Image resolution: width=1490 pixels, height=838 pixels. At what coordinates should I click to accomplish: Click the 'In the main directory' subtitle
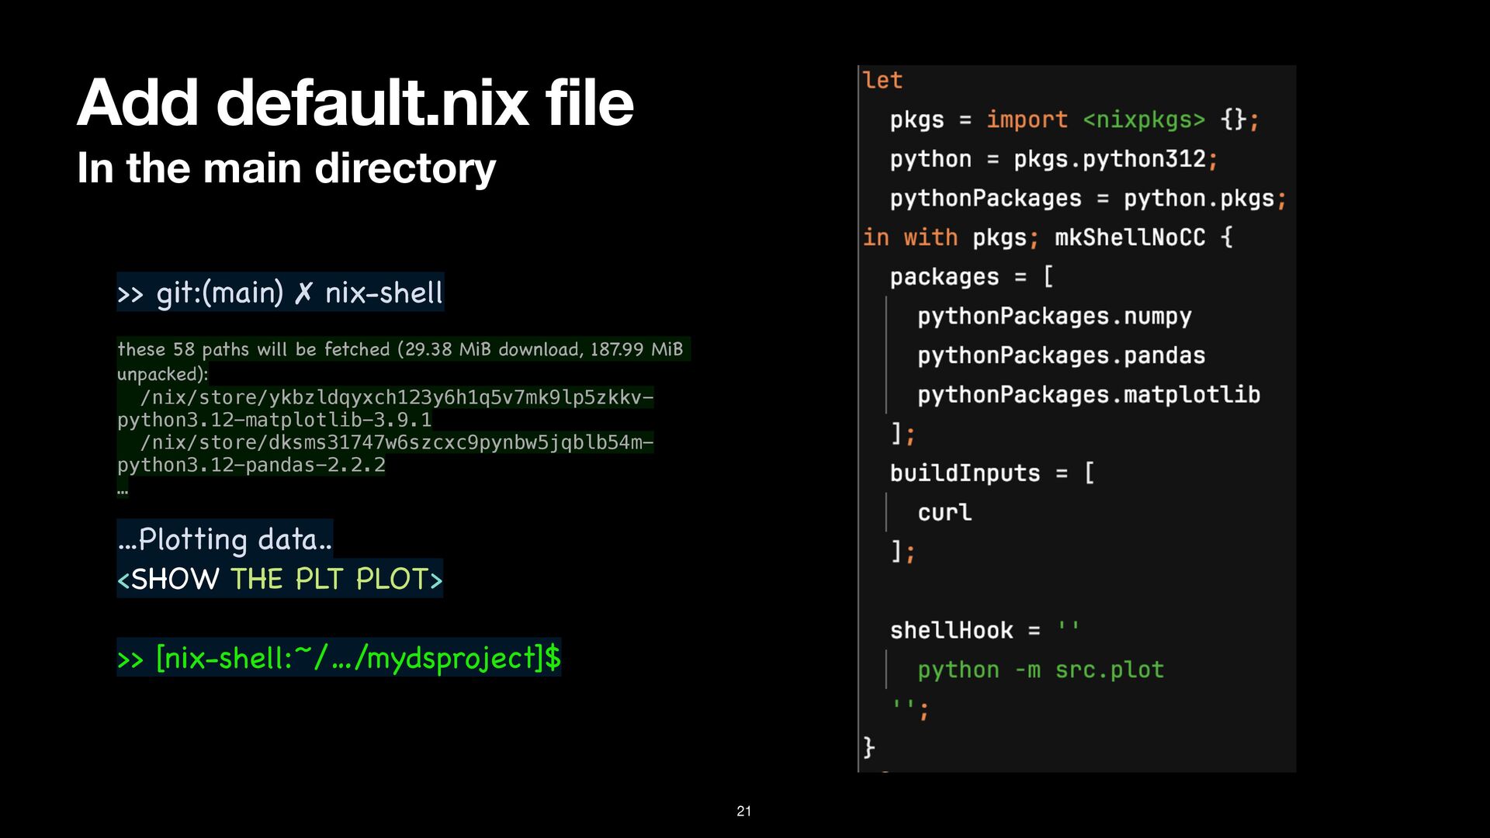[286, 168]
